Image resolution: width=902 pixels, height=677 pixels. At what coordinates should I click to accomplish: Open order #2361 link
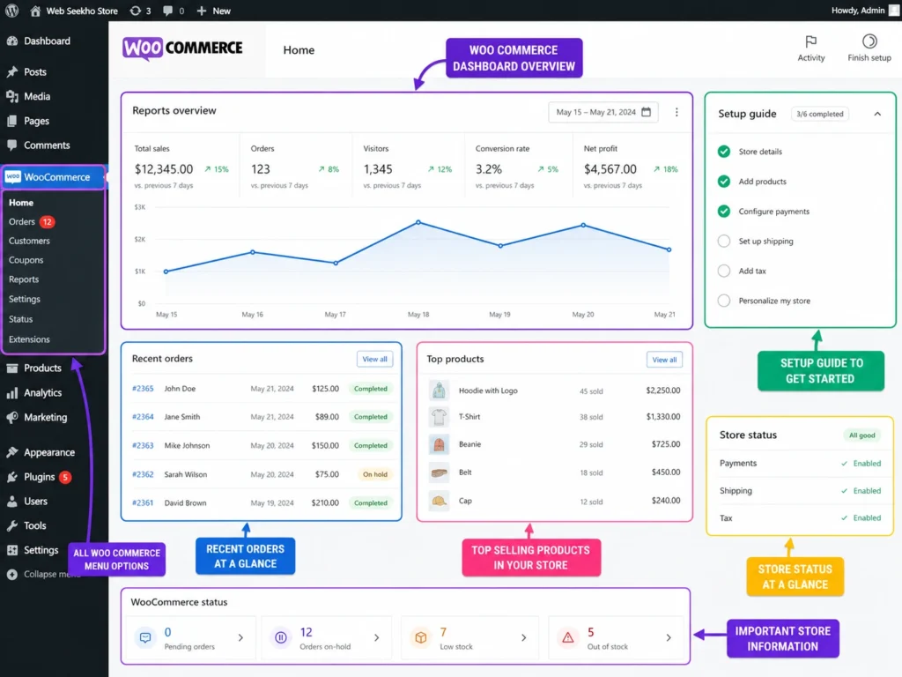point(143,502)
